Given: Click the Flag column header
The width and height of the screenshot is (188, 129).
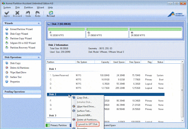Looking at the screenshot, I should [x=147, y=62].
